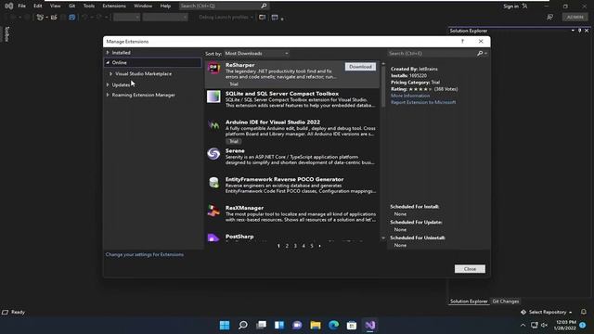Open the search options dropdown arrow
Screen dimensions: 594x334
click(485, 54)
